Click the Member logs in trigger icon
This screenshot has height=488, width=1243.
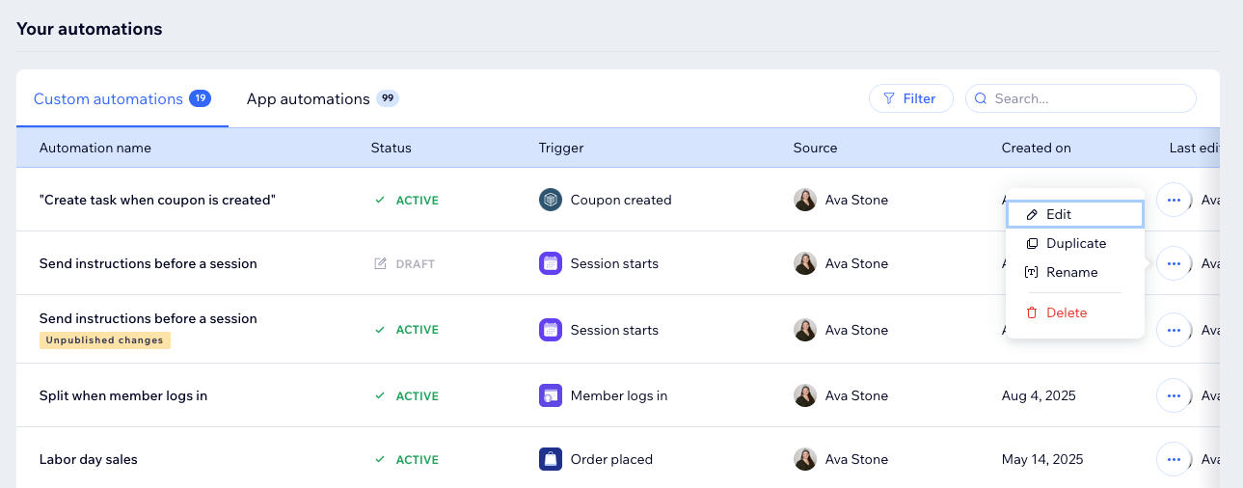pyautogui.click(x=550, y=395)
